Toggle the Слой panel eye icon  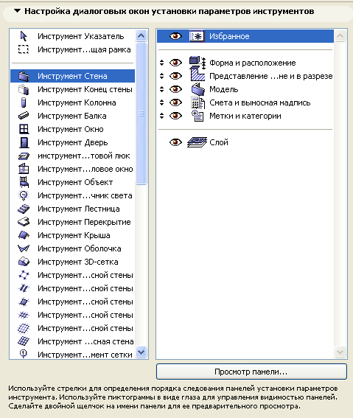(x=175, y=142)
